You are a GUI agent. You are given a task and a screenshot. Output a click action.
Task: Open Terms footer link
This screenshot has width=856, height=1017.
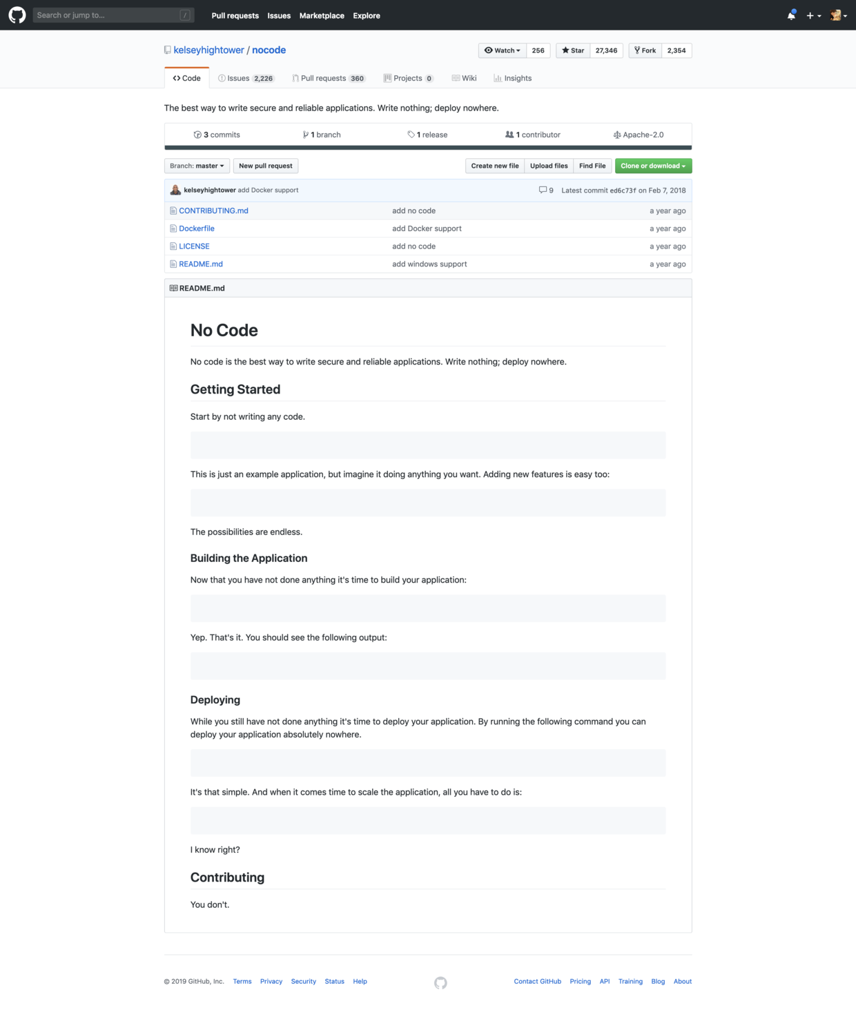pos(242,981)
